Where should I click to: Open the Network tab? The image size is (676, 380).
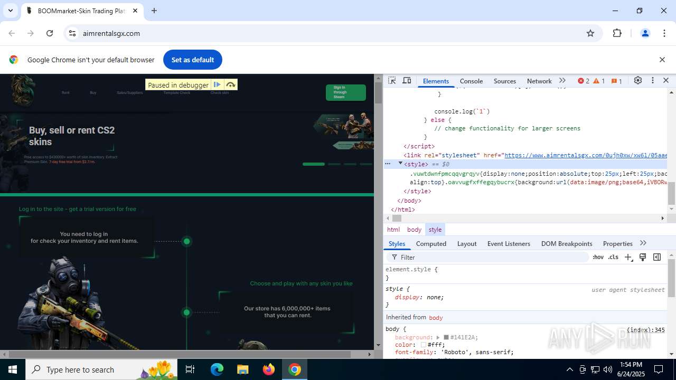[x=539, y=81]
